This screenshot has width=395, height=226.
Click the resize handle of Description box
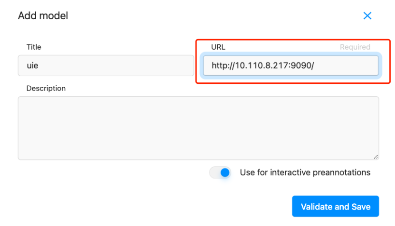pyautogui.click(x=376, y=157)
